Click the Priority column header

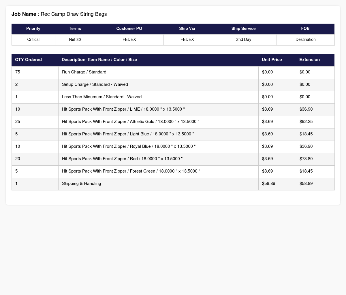point(33,29)
